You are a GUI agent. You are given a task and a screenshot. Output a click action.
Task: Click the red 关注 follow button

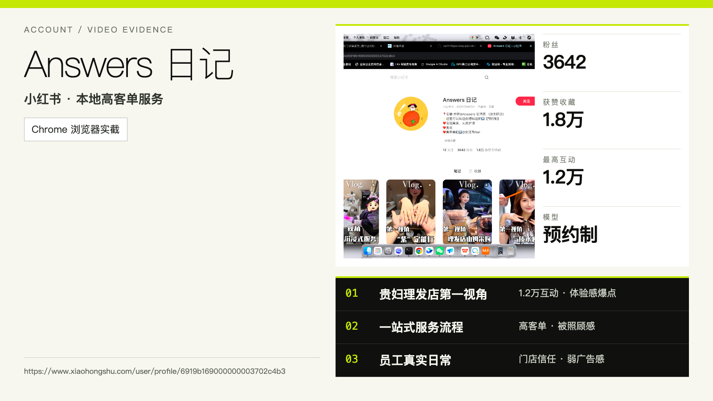525,101
